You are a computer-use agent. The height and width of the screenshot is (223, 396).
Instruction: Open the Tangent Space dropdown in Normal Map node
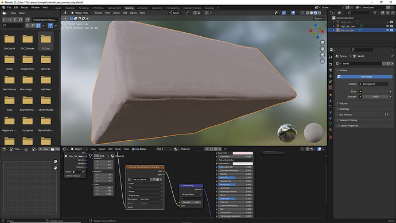pyautogui.click(x=191, y=194)
